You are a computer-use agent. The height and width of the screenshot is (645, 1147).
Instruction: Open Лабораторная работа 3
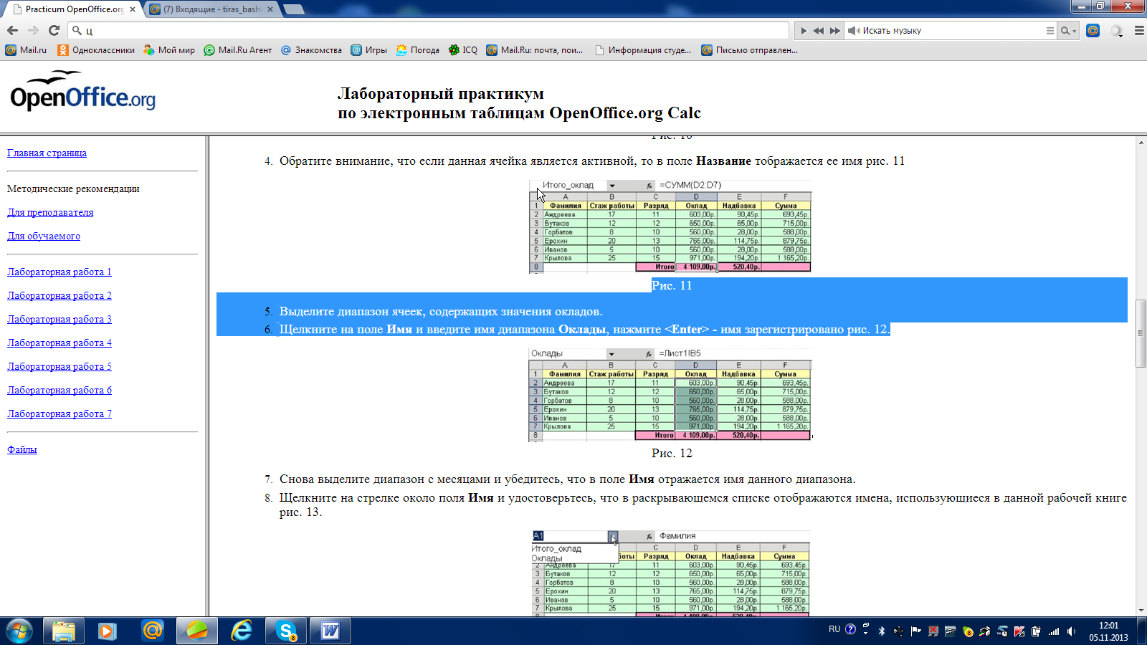[60, 319]
